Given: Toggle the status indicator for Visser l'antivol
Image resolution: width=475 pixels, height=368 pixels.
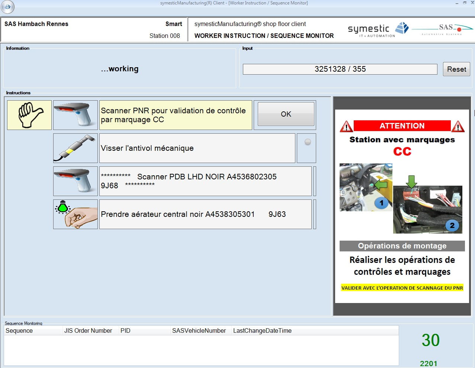Looking at the screenshot, I should click(x=307, y=142).
